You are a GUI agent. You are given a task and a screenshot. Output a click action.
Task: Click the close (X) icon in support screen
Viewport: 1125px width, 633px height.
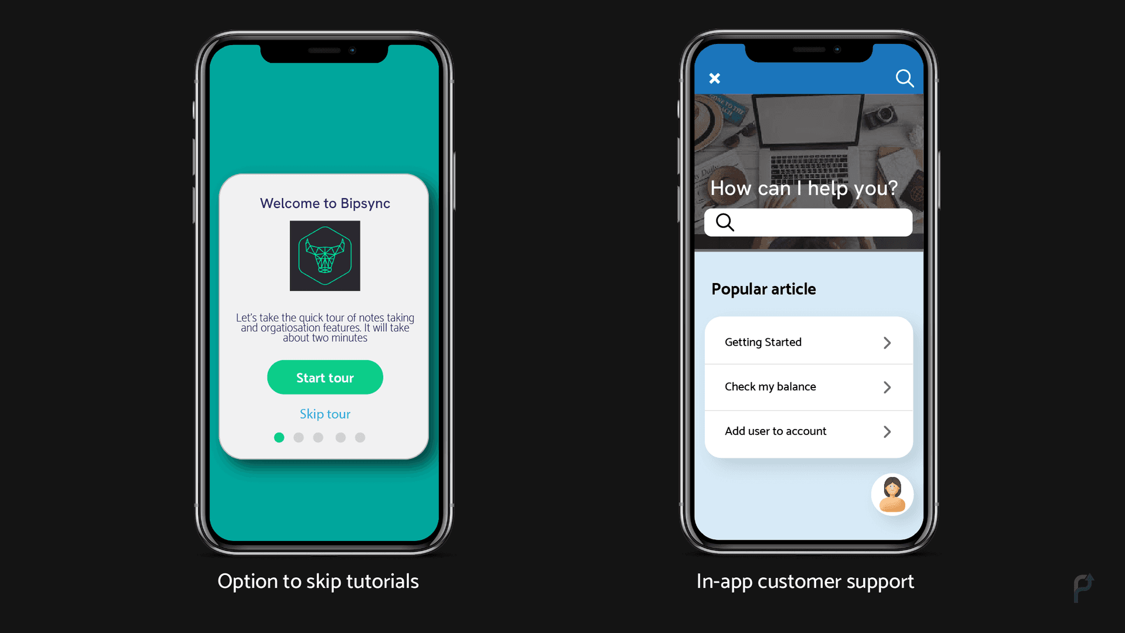(x=714, y=78)
